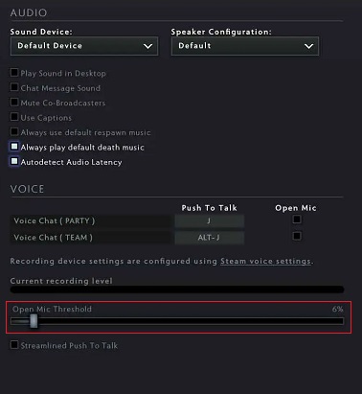Viewport: 362px width, 394px height.
Task: Disable Autodetect Audio Latency checkbox
Action: pos(14,161)
